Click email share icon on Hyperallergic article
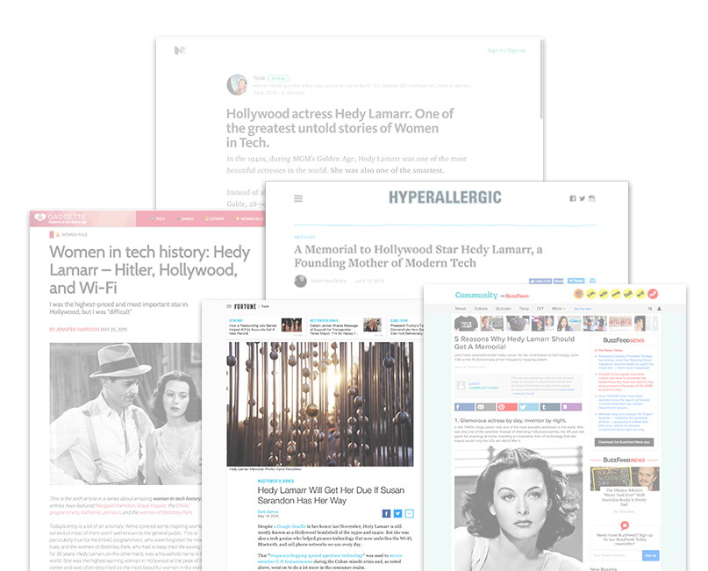 pyautogui.click(x=592, y=281)
